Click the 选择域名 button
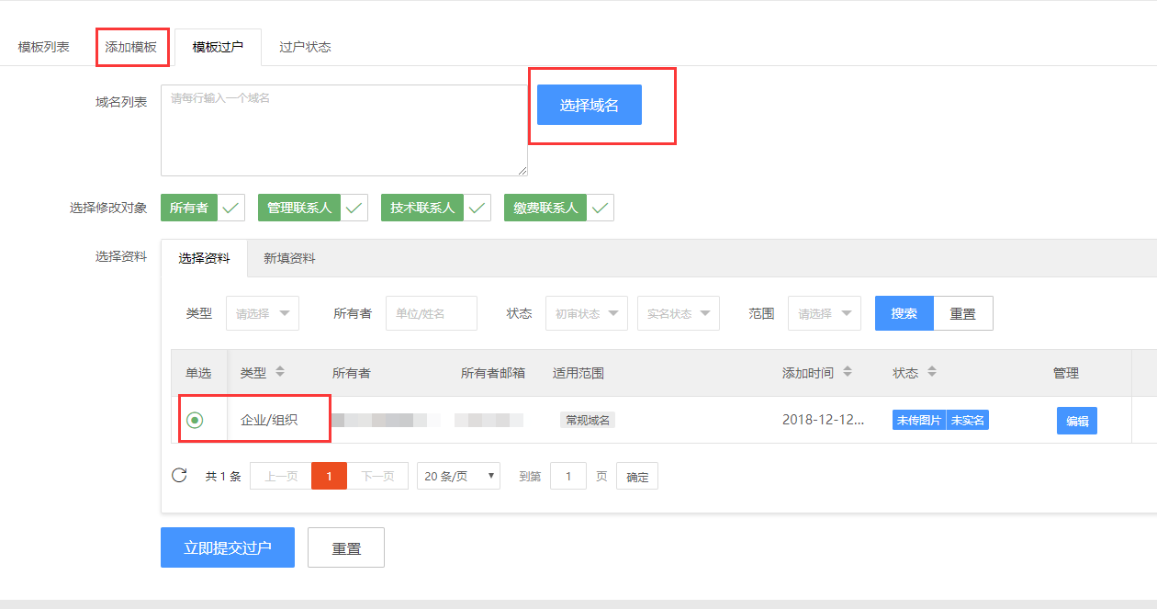1157x609 pixels. [x=589, y=105]
